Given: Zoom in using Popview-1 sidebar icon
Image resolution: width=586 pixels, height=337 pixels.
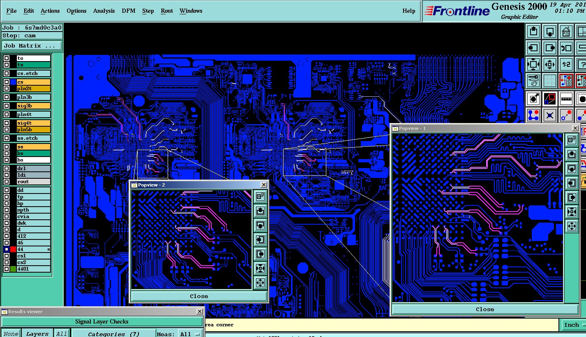Looking at the screenshot, I should pos(572,212).
